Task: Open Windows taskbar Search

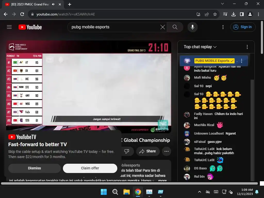Action: coord(115,192)
